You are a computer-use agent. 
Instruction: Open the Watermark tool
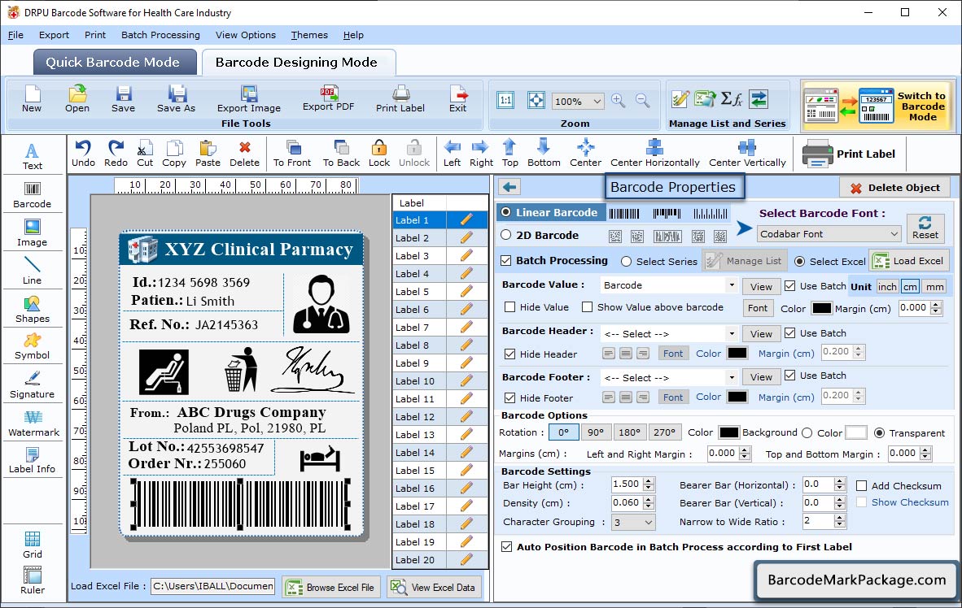33,423
